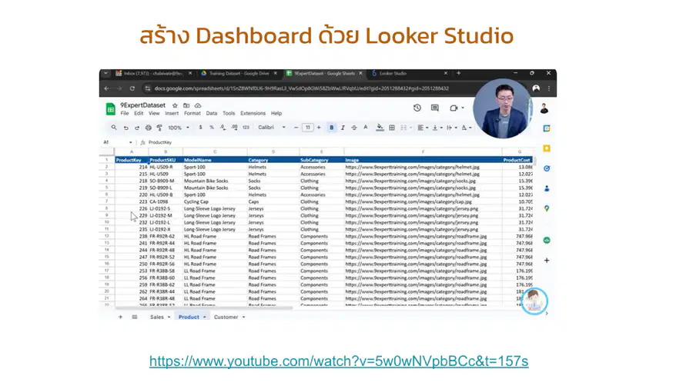Screen dimensions: 693x389
Task: Select the ModelName header cell
Action: 216,160
